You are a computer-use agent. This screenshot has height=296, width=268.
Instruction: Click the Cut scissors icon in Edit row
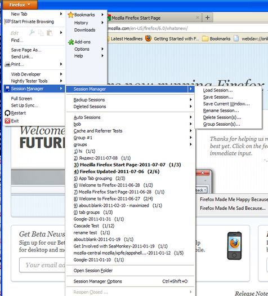[32, 33]
